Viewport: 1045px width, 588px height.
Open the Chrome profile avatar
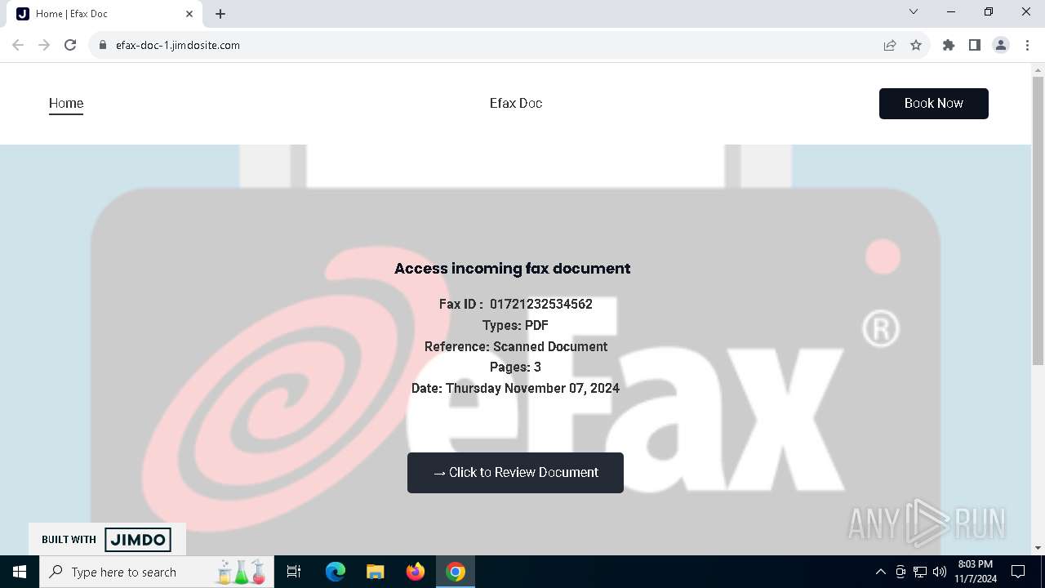click(1001, 45)
